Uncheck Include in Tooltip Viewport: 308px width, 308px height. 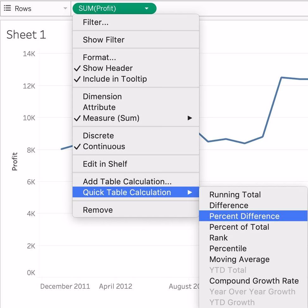(x=114, y=79)
